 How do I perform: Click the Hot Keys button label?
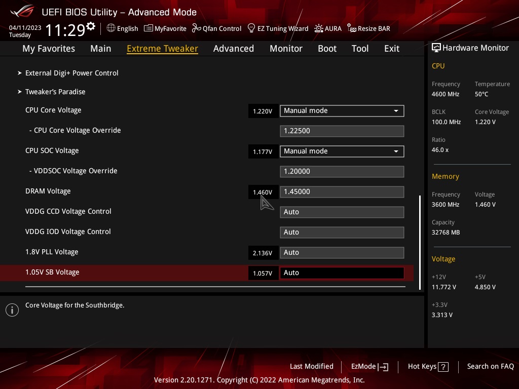[x=422, y=367]
